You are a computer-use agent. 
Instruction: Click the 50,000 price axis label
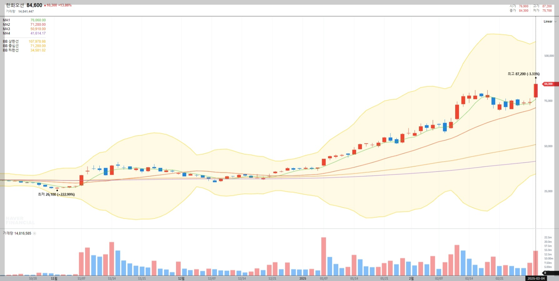coord(548,146)
